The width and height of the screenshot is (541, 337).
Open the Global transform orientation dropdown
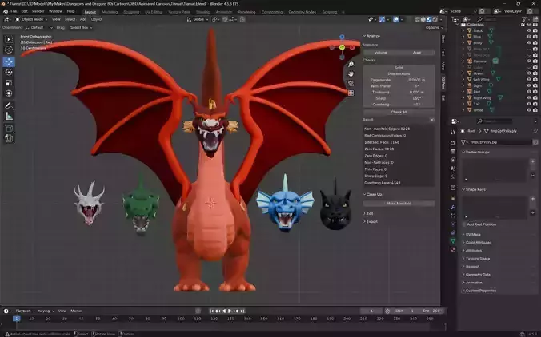[198, 20]
